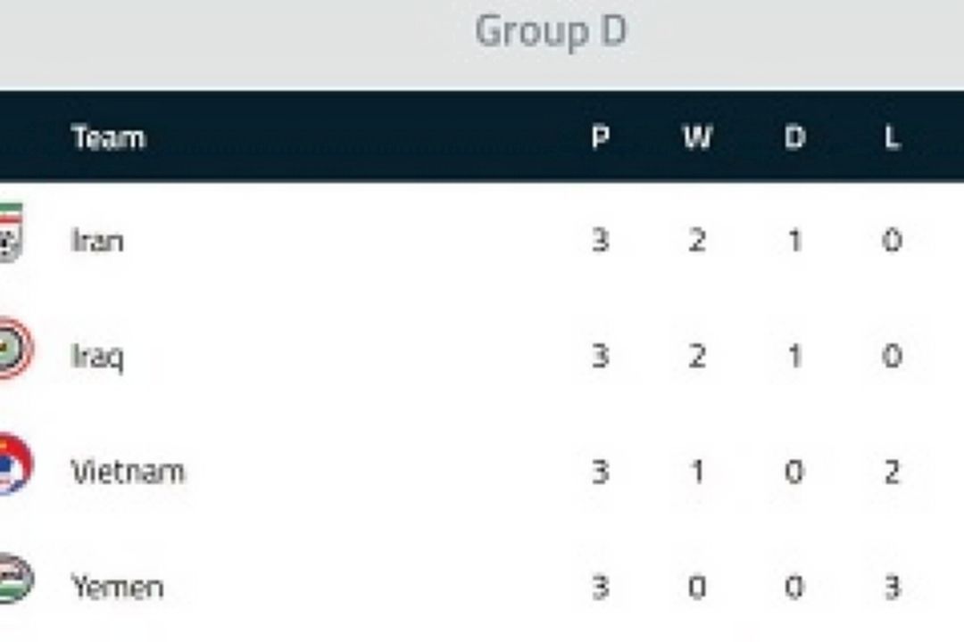Click Iraq's draws value of 1
964x642 pixels.
pyautogui.click(x=795, y=356)
